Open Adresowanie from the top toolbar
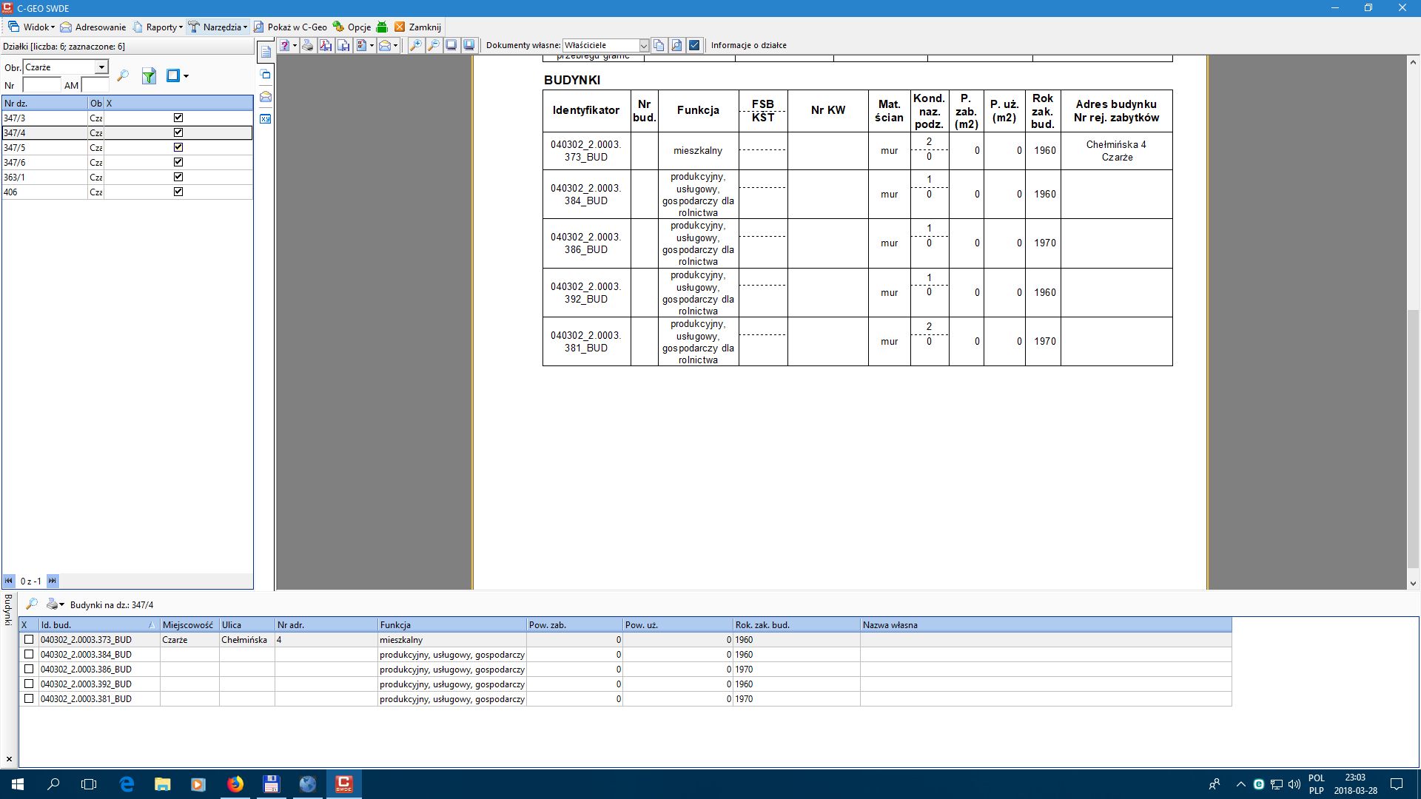This screenshot has width=1421, height=799. 93,27
